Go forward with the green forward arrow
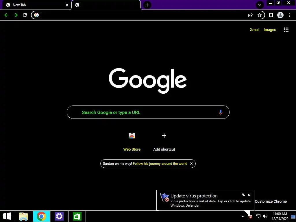This screenshot has height=222, width=296. click(x=16, y=15)
